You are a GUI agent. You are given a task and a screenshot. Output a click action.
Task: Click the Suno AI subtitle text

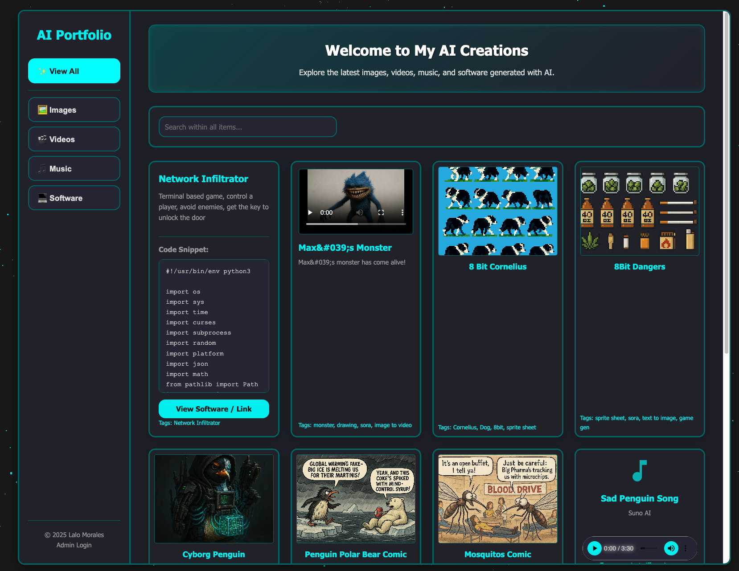coord(640,513)
